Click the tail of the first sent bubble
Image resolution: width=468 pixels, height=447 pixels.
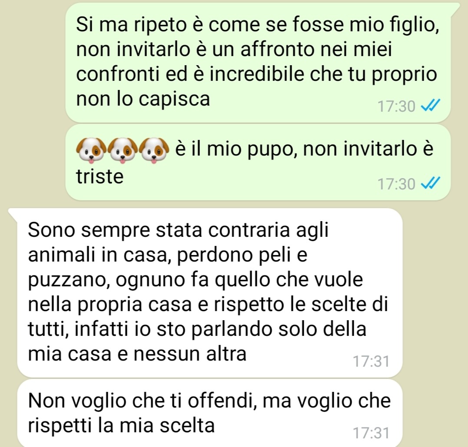[455, 8]
